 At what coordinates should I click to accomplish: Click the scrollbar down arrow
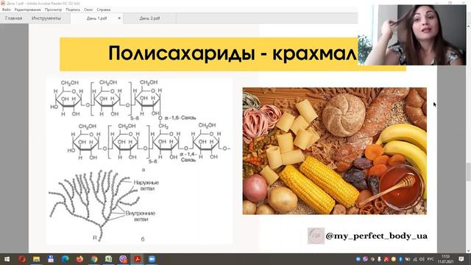[468, 251]
